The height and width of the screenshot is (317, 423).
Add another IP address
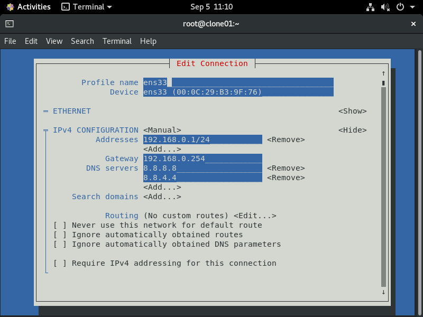162,149
